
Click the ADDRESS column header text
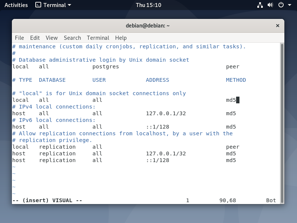point(157,80)
